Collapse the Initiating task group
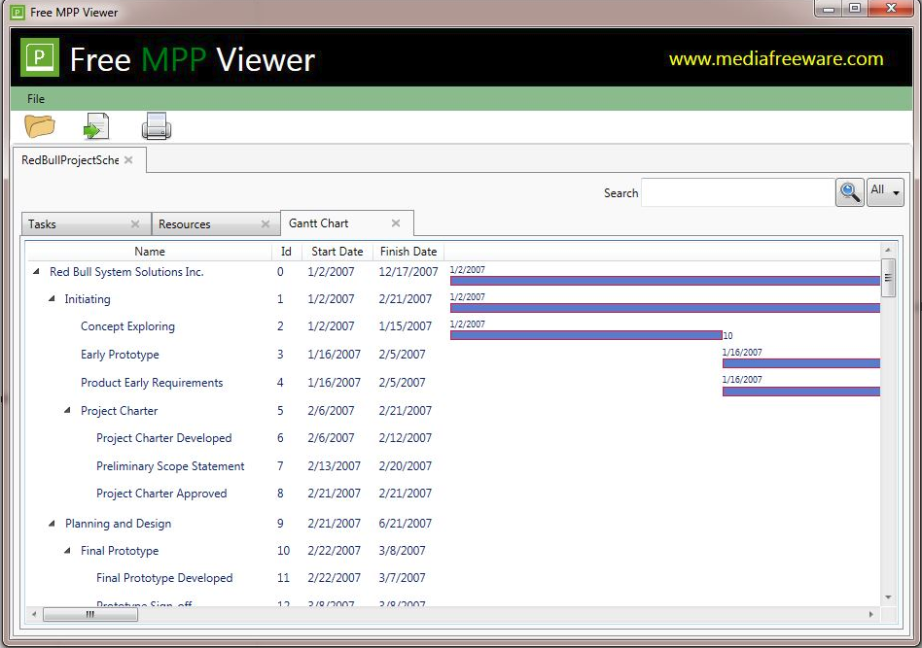Image resolution: width=922 pixels, height=648 pixels. coord(52,298)
